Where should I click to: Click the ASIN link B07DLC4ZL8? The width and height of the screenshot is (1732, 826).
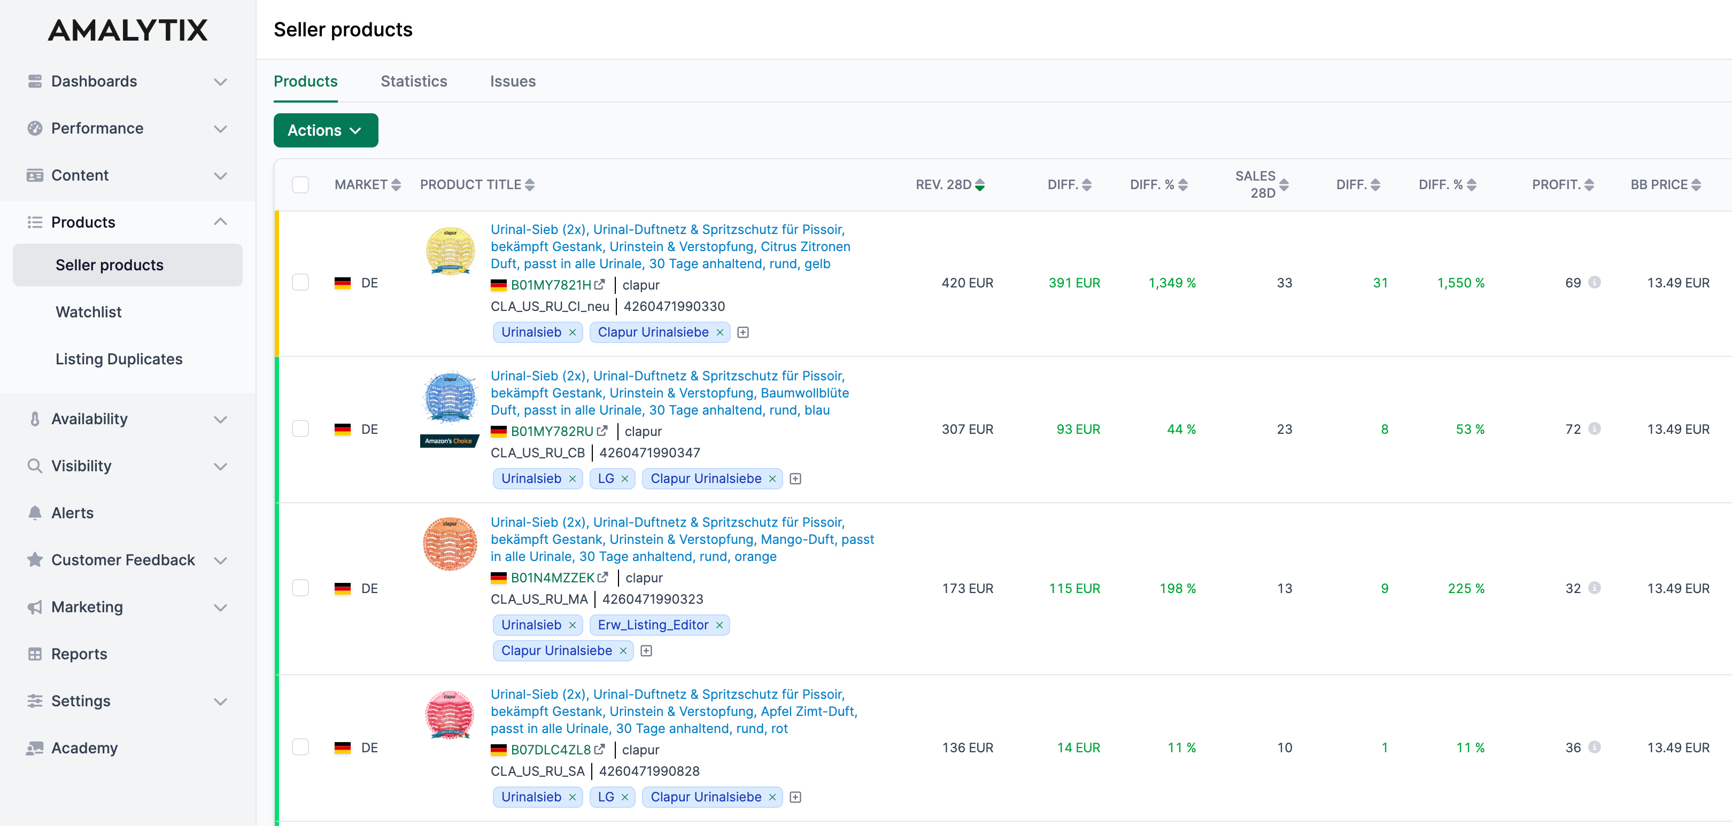click(551, 750)
